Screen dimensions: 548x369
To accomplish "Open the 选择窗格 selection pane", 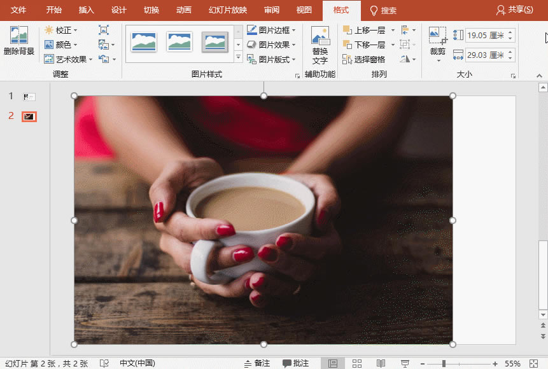I will [x=363, y=59].
